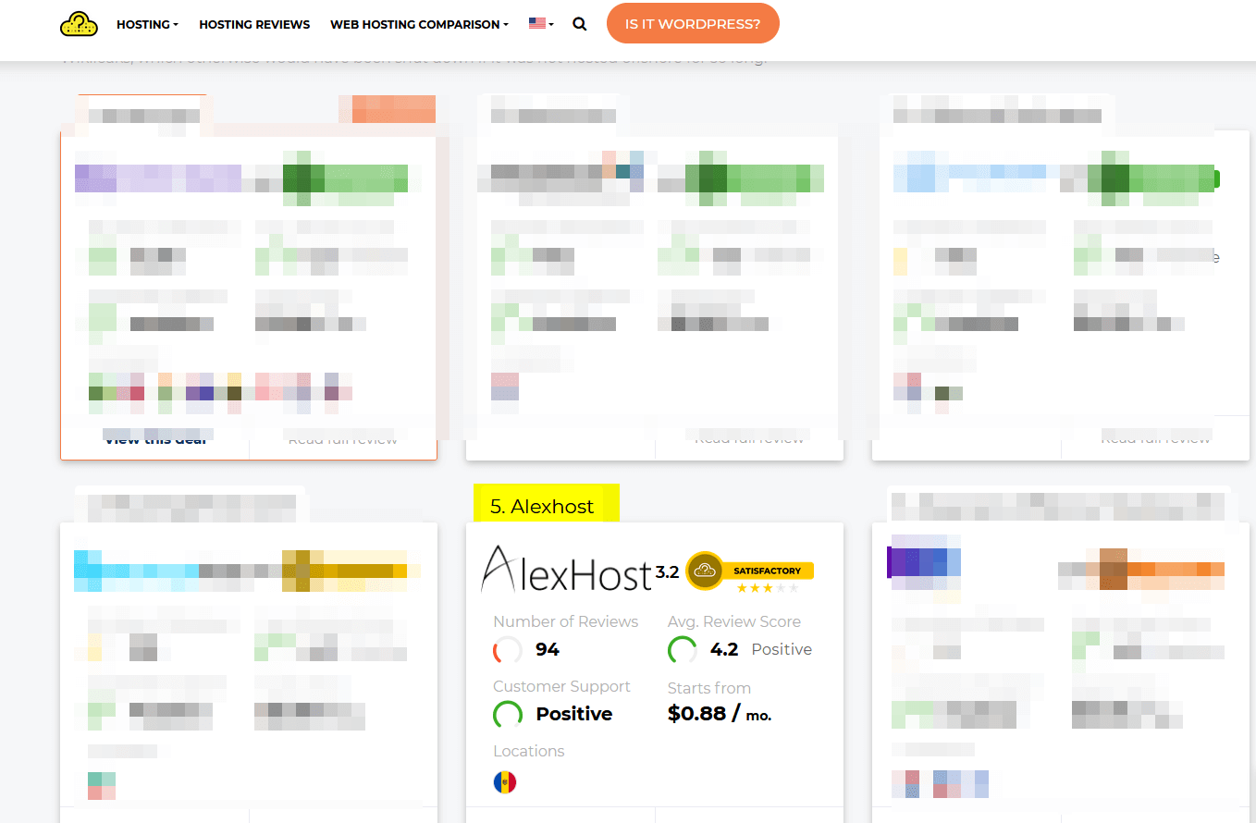Screen dimensions: 1256x823
Task: Click the 3.2 rating next to AlexHost
Action: (x=667, y=572)
